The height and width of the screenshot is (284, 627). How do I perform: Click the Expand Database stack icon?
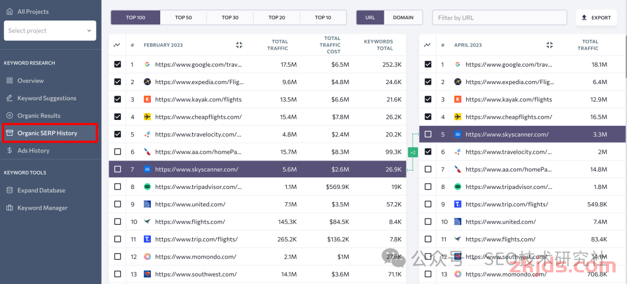pyautogui.click(x=10, y=191)
